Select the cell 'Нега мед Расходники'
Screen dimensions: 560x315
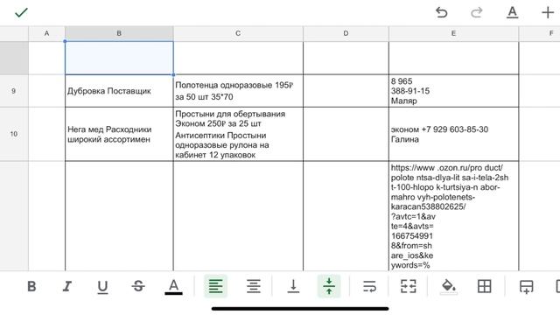119,134
